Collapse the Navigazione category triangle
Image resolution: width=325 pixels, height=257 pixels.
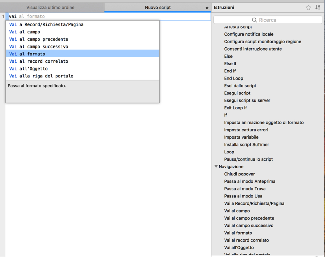click(216, 167)
